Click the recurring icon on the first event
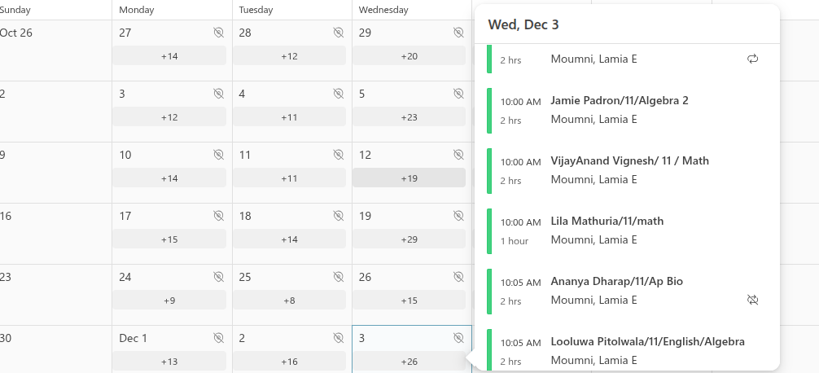The height and width of the screenshot is (373, 819). coord(753,59)
